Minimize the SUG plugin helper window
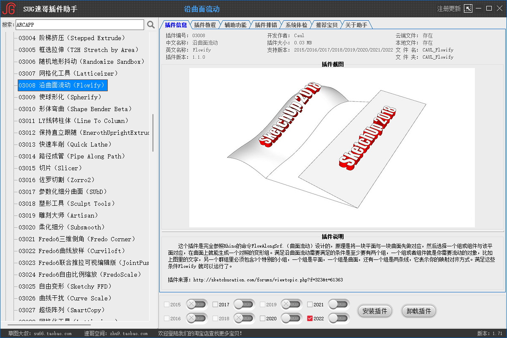 pos(479,8)
